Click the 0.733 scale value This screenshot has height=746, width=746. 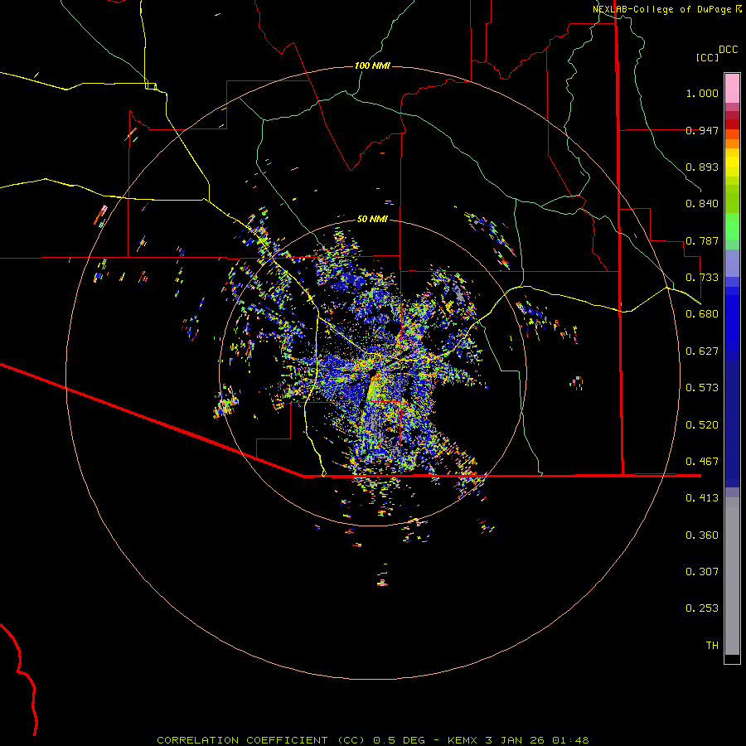click(x=702, y=278)
